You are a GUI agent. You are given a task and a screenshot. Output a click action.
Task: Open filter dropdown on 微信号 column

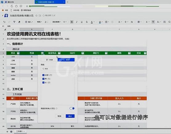point(106,53)
